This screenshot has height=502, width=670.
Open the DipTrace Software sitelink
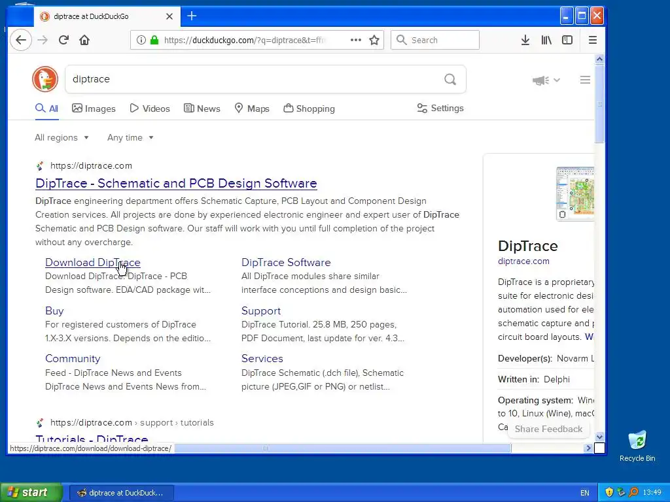tap(286, 263)
